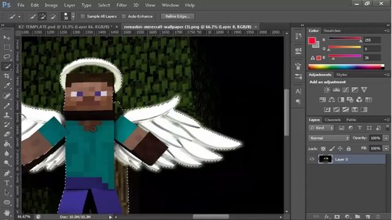392x220 pixels.
Task: Select the Healing Brush tool
Action: point(7,96)
